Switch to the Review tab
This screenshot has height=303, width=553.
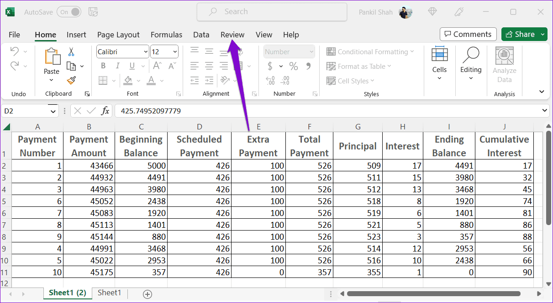(x=232, y=35)
